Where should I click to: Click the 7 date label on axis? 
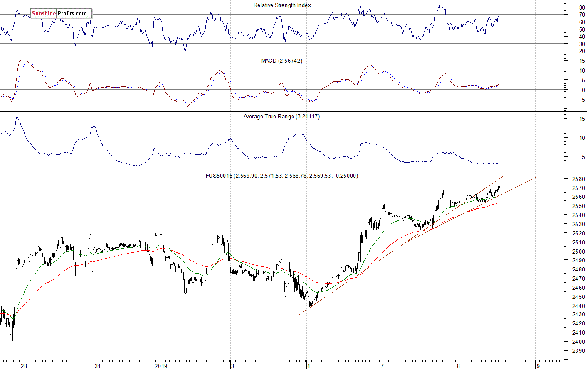(x=382, y=366)
